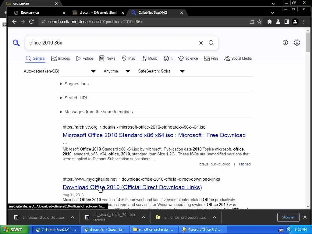This screenshot has width=312, height=234.
Task: Open the extensions puzzle icon
Action: click(x=269, y=22)
